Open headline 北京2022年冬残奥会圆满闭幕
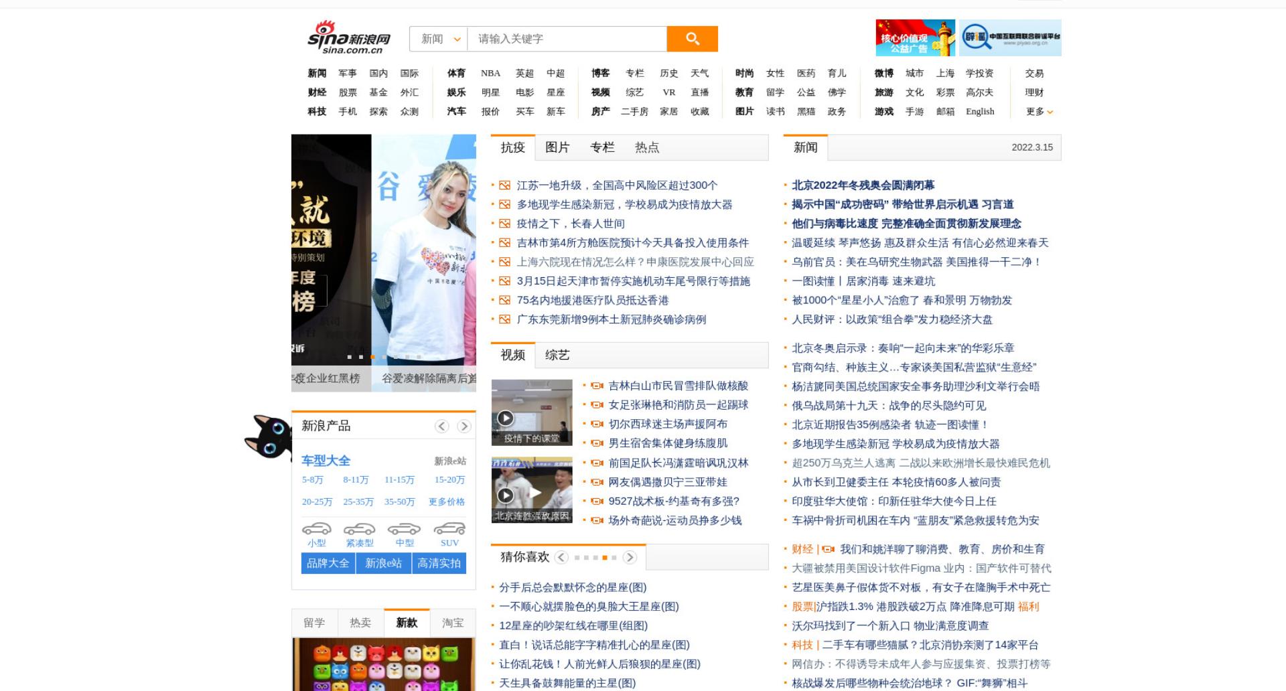 863,185
